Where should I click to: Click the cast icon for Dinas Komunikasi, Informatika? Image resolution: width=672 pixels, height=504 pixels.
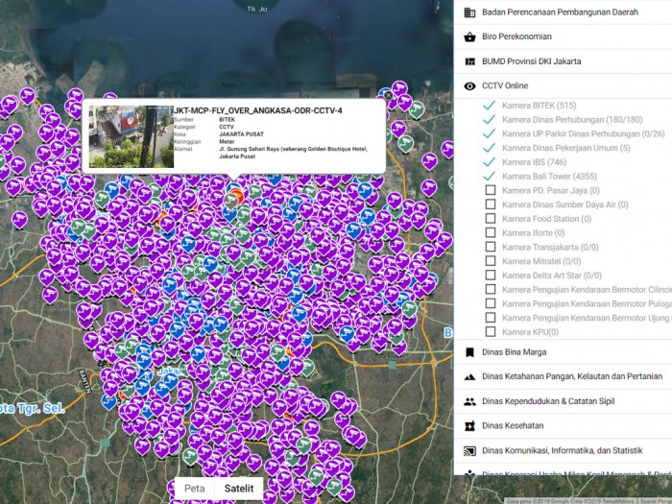[x=469, y=450]
